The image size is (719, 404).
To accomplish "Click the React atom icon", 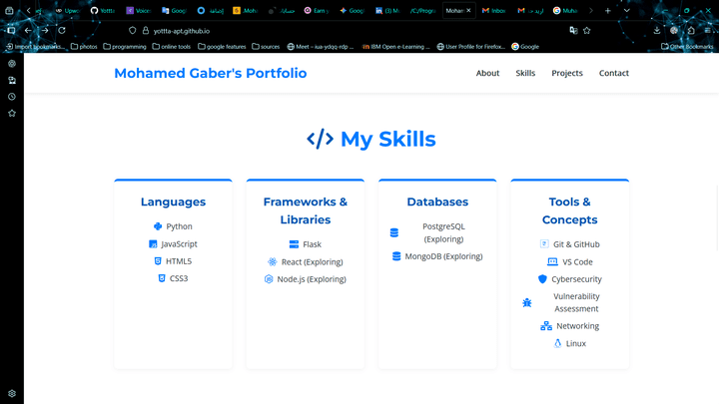I will [273, 262].
